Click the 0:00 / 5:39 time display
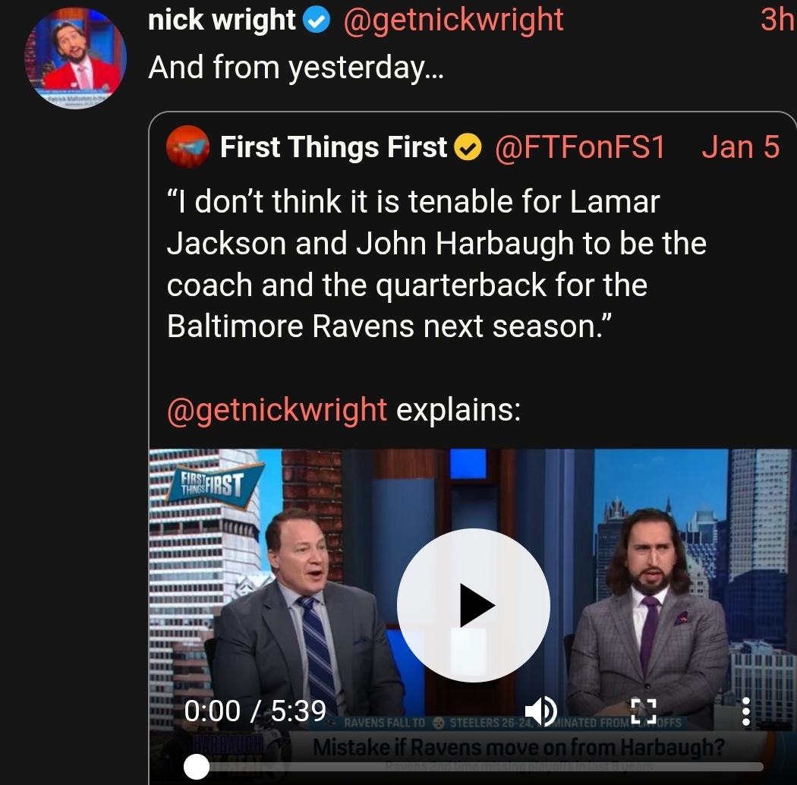797x785 pixels. 255,711
